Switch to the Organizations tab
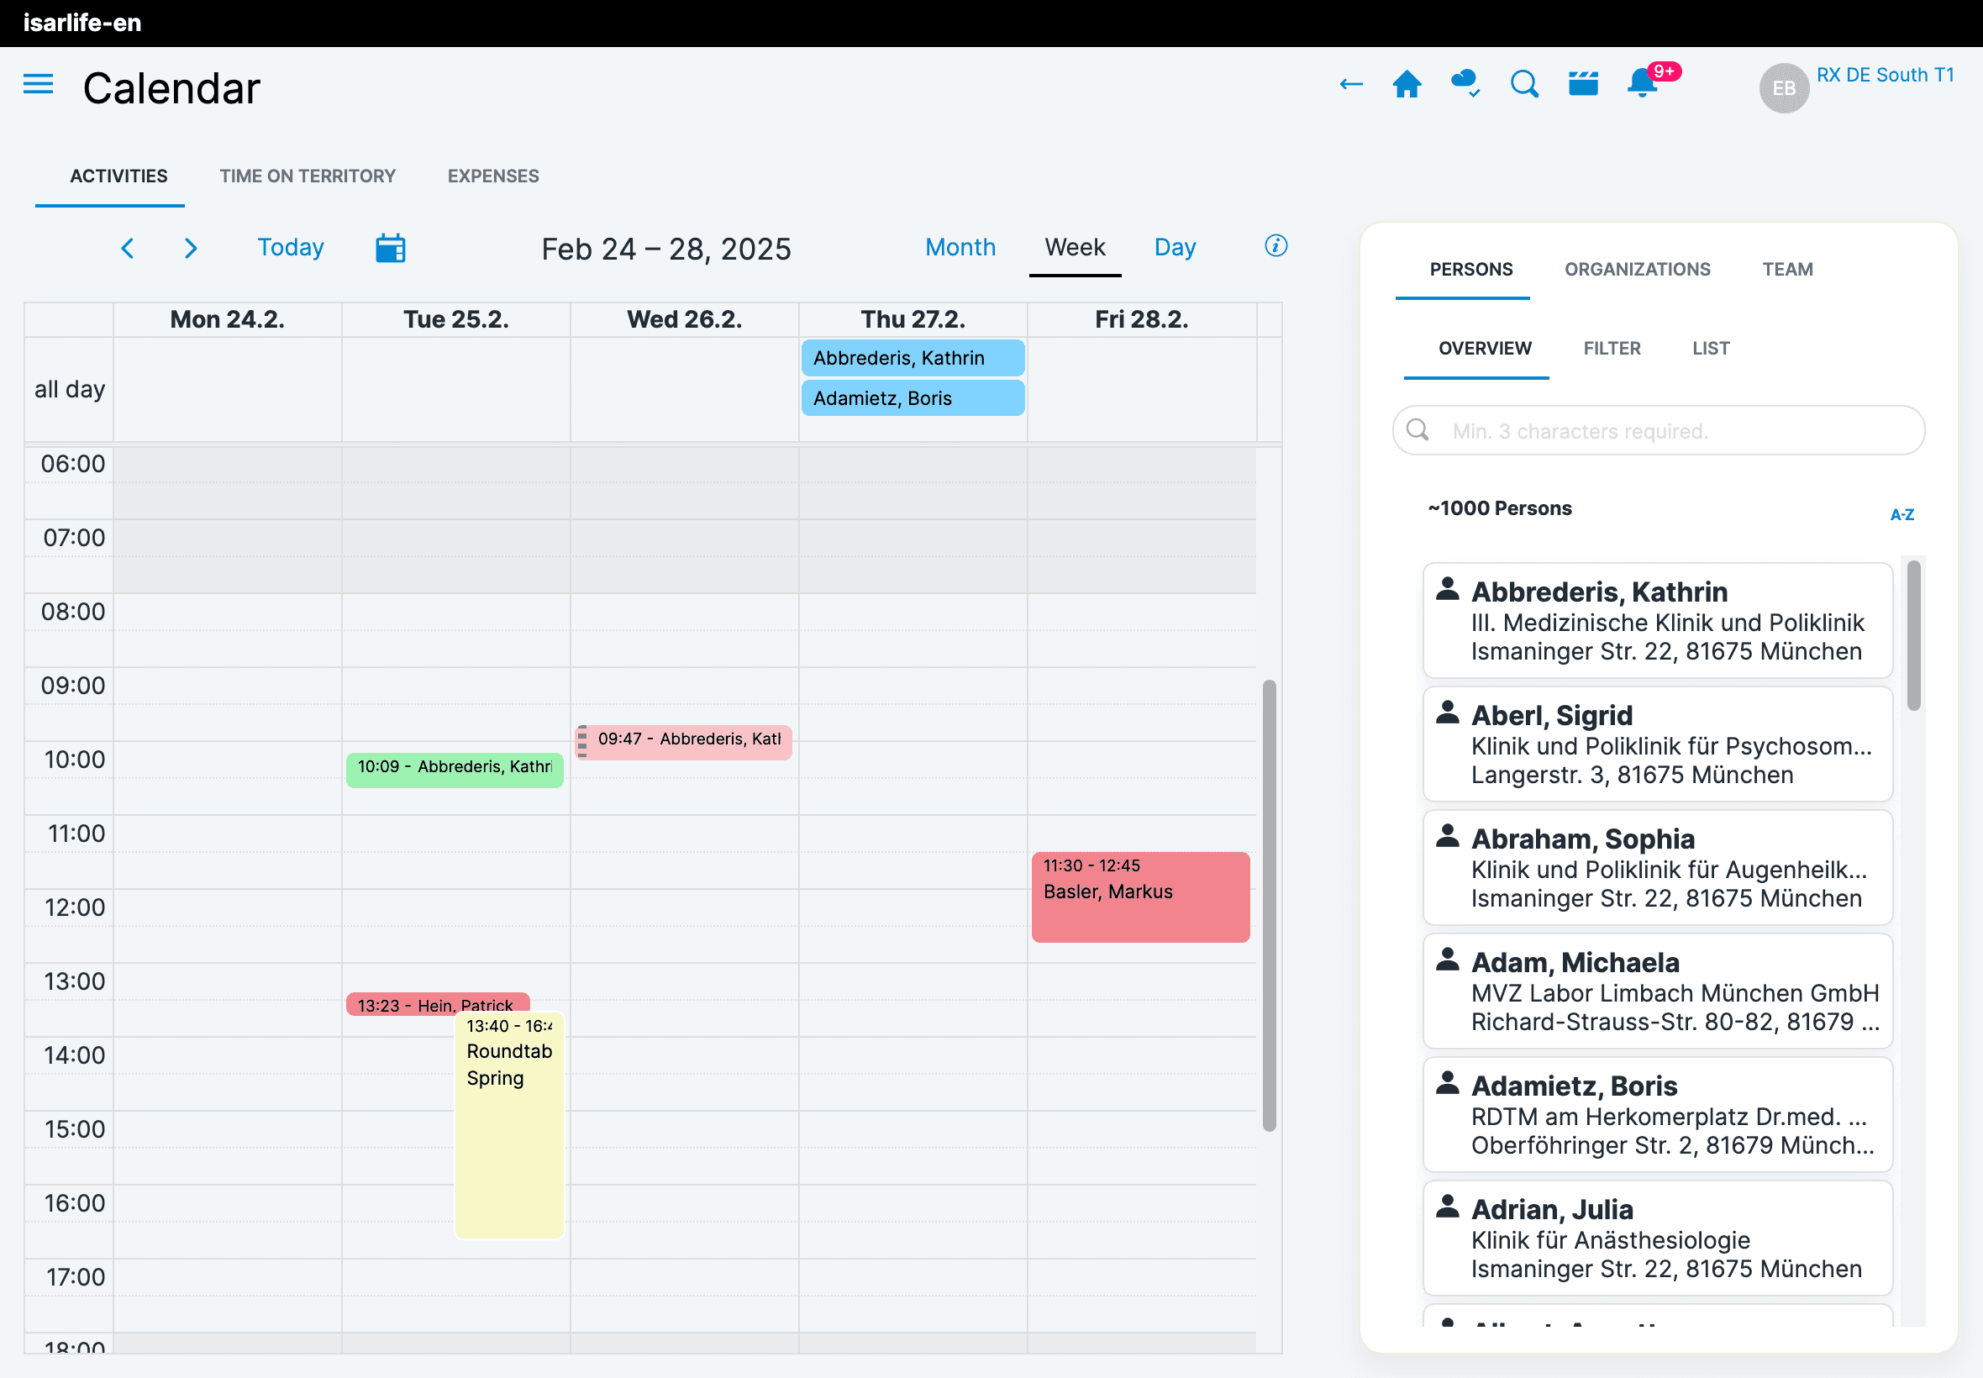Image resolution: width=1983 pixels, height=1378 pixels. 1637,270
